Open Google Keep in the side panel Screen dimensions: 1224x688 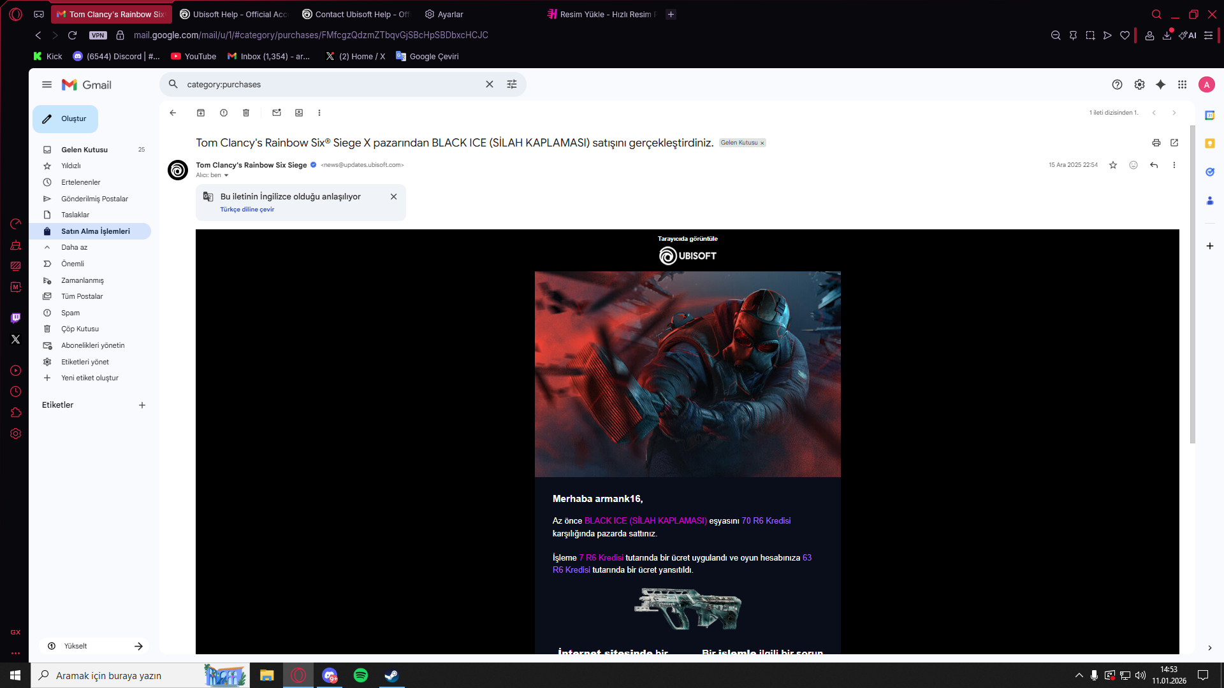coord(1209,143)
